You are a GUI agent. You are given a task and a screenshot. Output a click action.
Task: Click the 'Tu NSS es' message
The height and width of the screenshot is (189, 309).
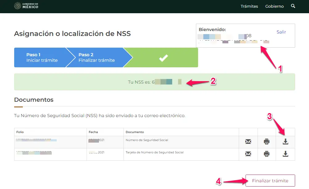point(155,82)
